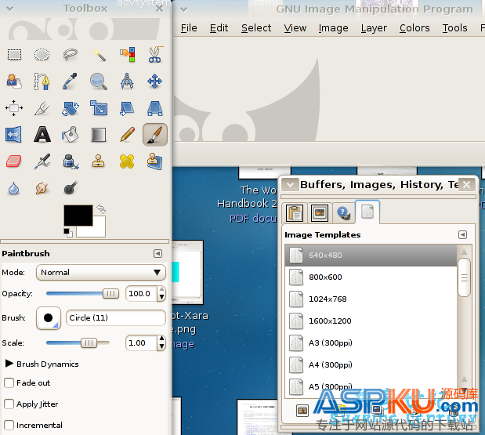Select the Blur/Sharpen droplet tool

coord(14,188)
